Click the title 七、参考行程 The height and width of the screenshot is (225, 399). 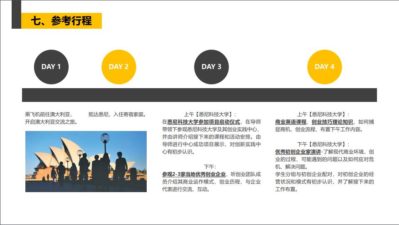click(x=61, y=21)
